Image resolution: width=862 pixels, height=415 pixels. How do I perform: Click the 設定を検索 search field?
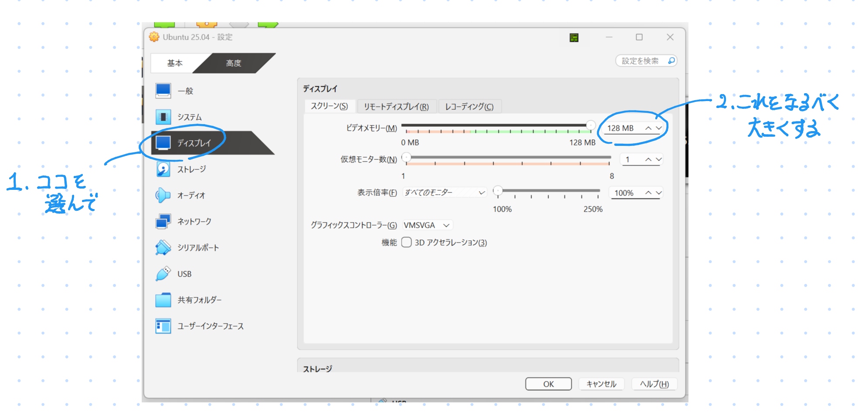point(641,61)
